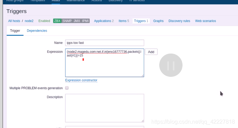Open Web scenarios link
This screenshot has width=238, height=128.
[x=205, y=21]
